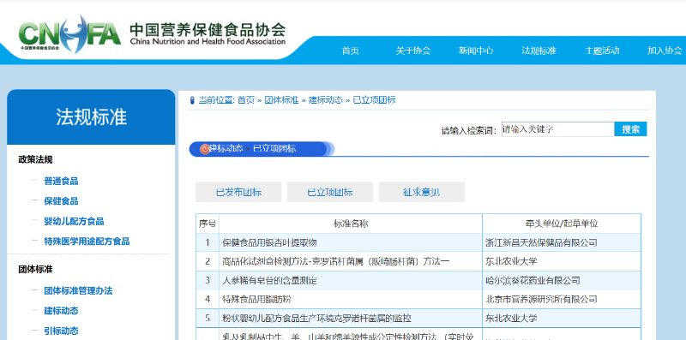
Task: Click the 政策法规 sidebar heading
Action: point(35,159)
